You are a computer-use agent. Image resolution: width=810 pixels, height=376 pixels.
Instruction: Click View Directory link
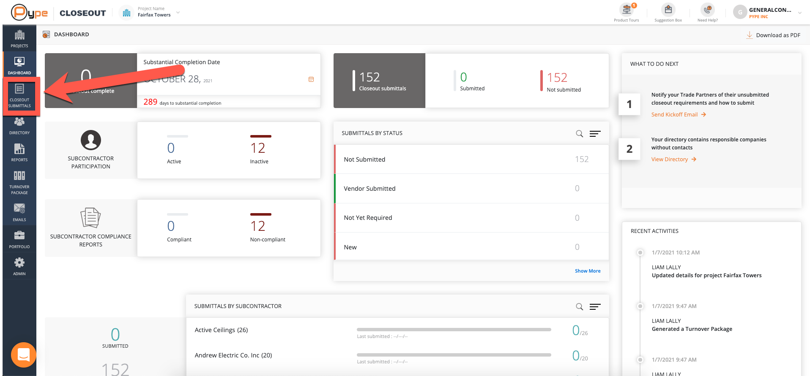pyautogui.click(x=674, y=159)
